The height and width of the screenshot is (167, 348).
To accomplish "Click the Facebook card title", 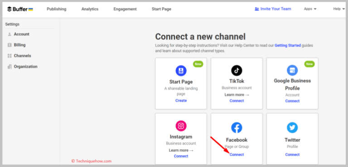I will [237, 140].
